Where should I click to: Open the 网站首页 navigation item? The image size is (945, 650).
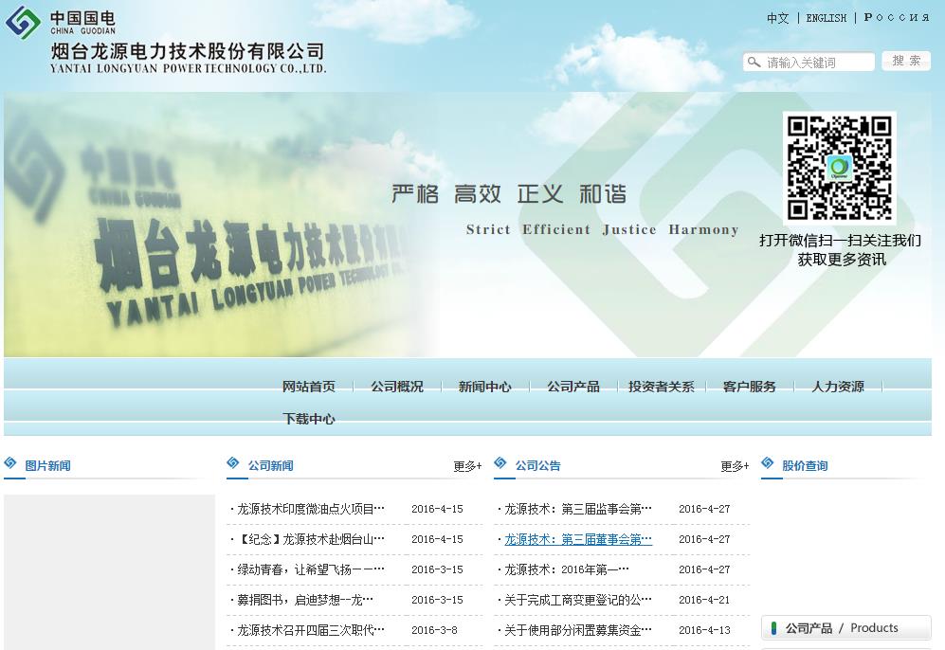[x=309, y=387]
